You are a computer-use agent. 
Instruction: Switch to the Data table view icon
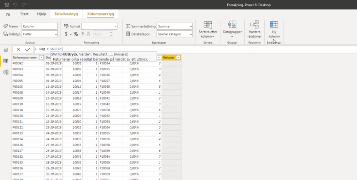(x=6, y=61)
